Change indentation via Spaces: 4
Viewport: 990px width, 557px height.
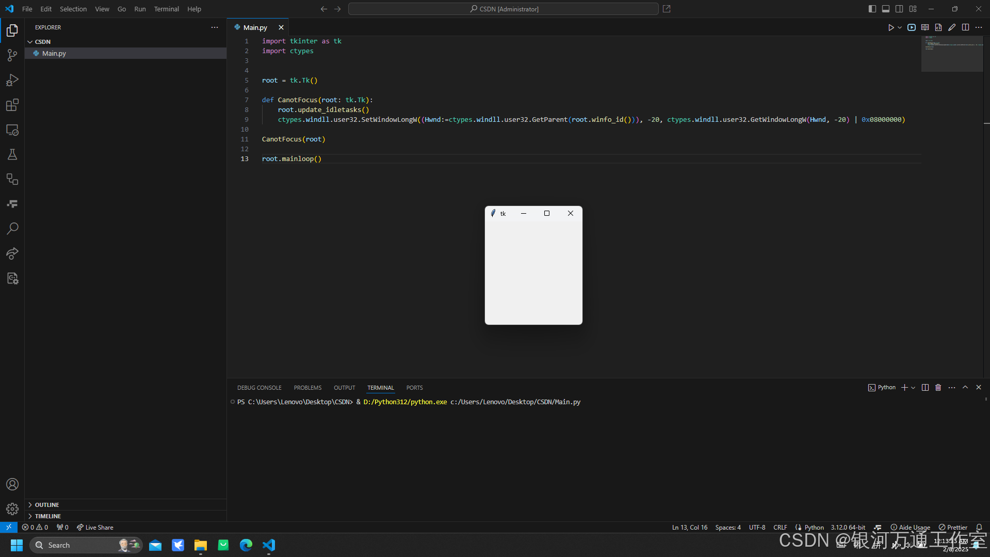728,528
